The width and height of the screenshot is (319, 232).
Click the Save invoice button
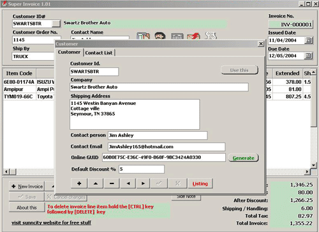coord(27,197)
